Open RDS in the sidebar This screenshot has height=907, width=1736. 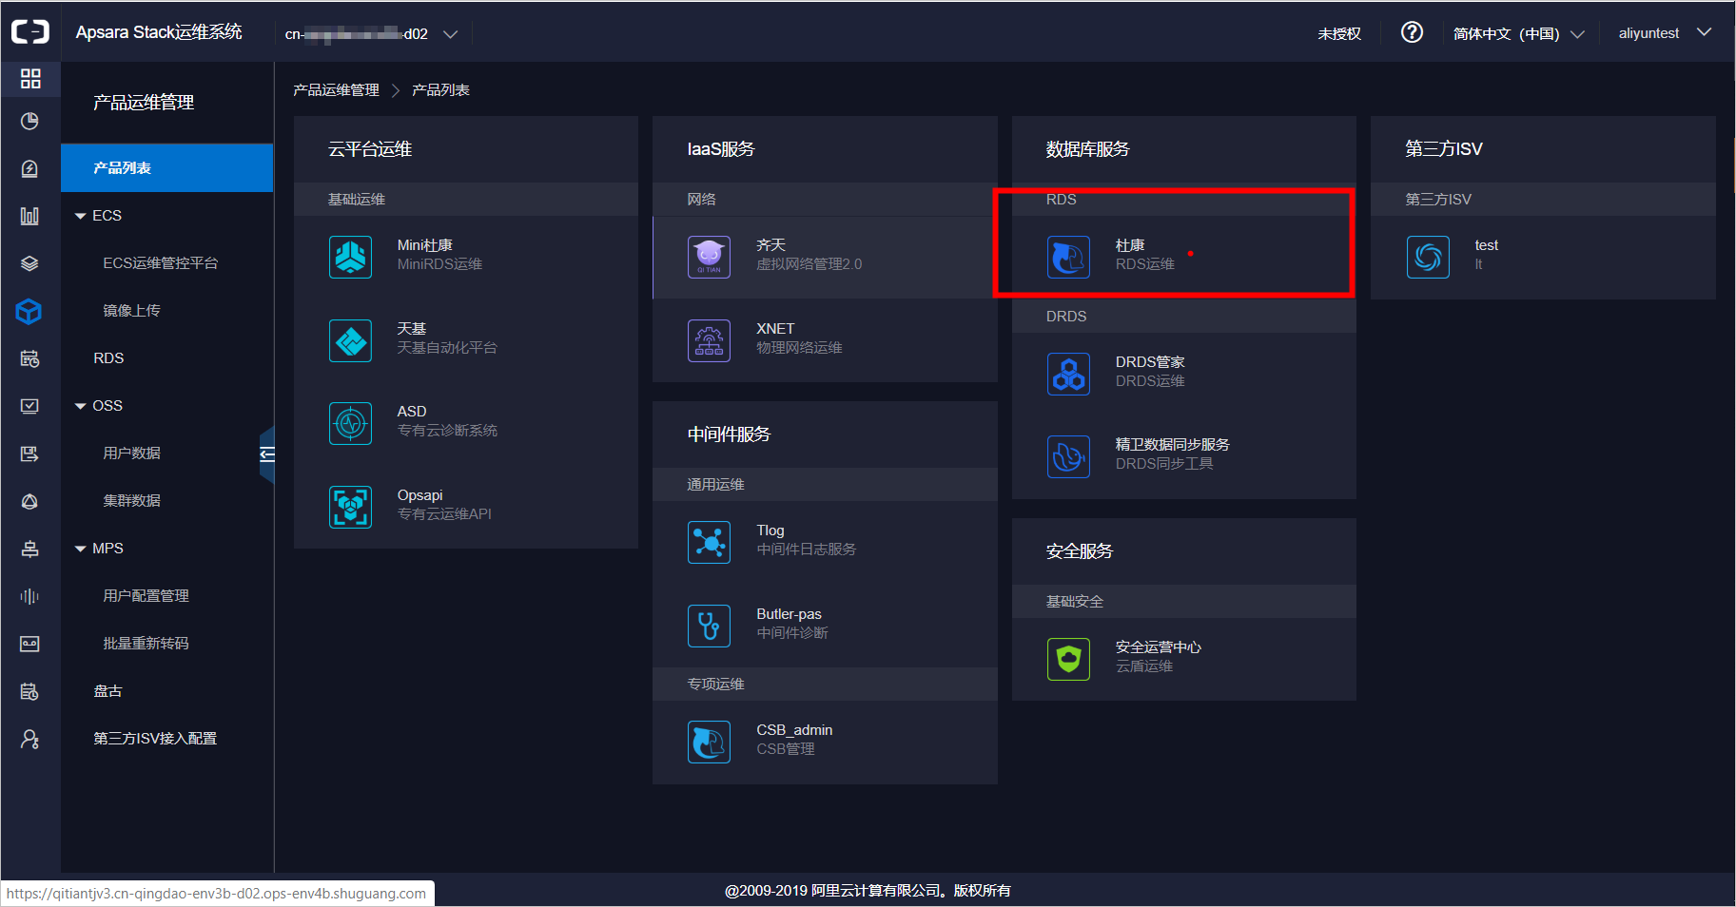[x=108, y=358]
